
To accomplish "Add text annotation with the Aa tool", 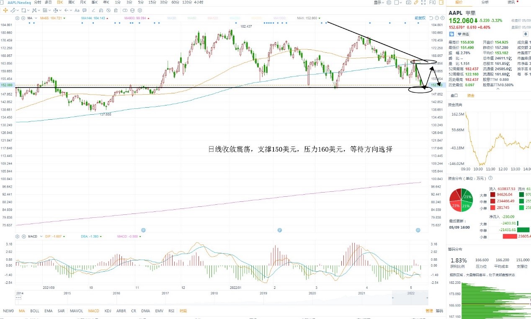I will coord(77,10).
